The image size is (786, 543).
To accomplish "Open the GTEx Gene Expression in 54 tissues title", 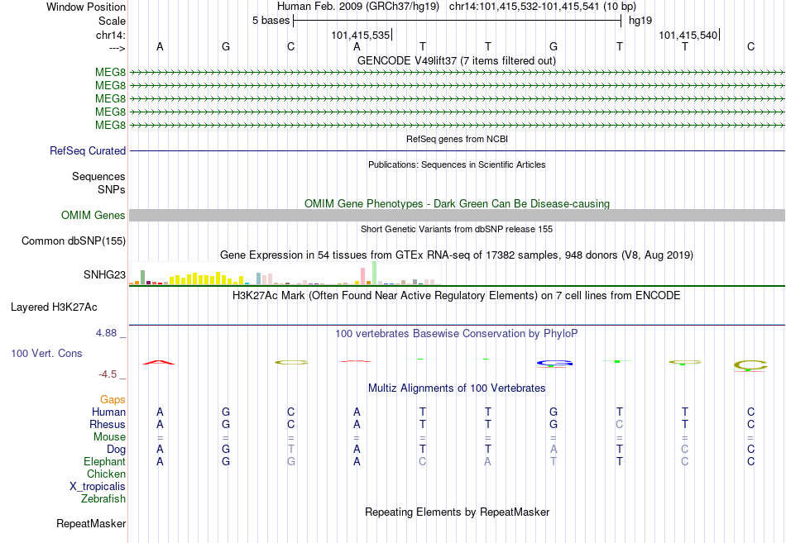I will [456, 255].
